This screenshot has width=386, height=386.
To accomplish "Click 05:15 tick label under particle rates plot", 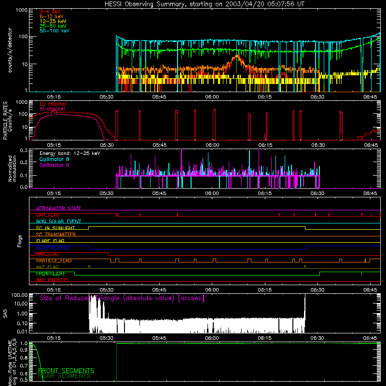I will click(54, 145).
